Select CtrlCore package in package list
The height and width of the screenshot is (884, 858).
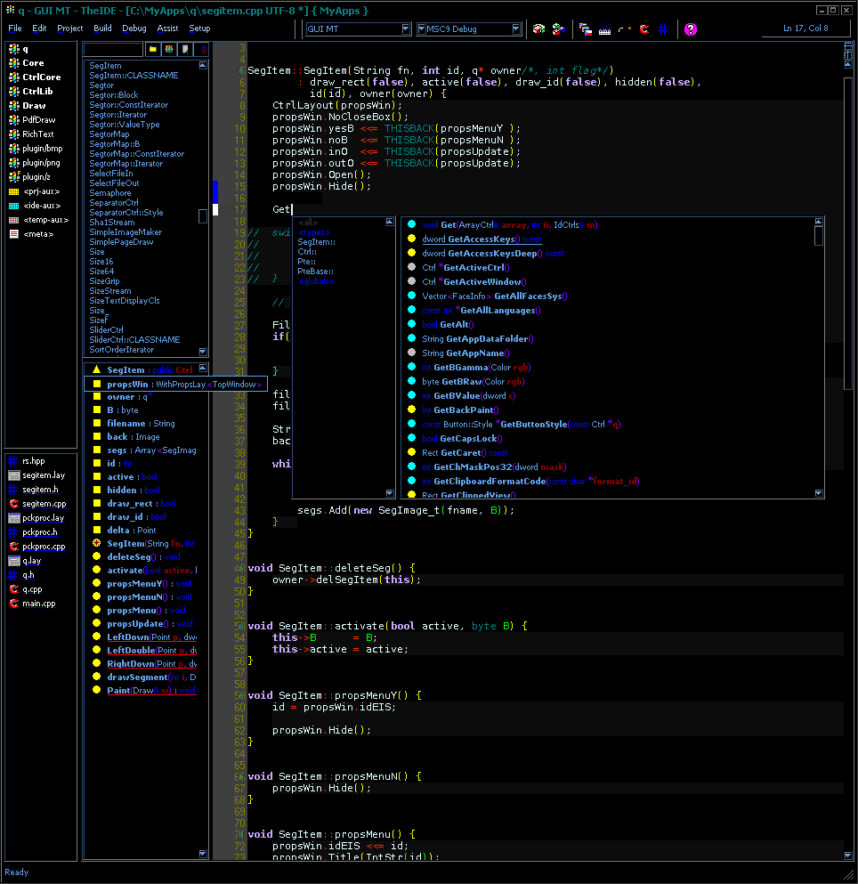click(41, 77)
